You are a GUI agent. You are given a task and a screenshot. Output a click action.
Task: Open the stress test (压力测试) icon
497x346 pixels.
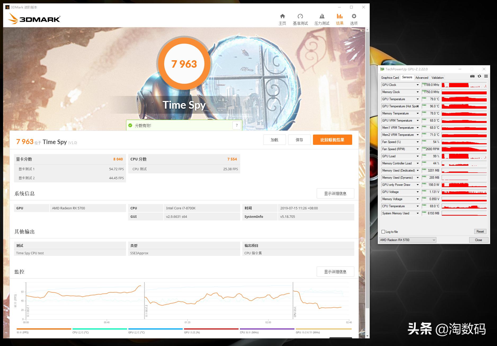coord(321,16)
